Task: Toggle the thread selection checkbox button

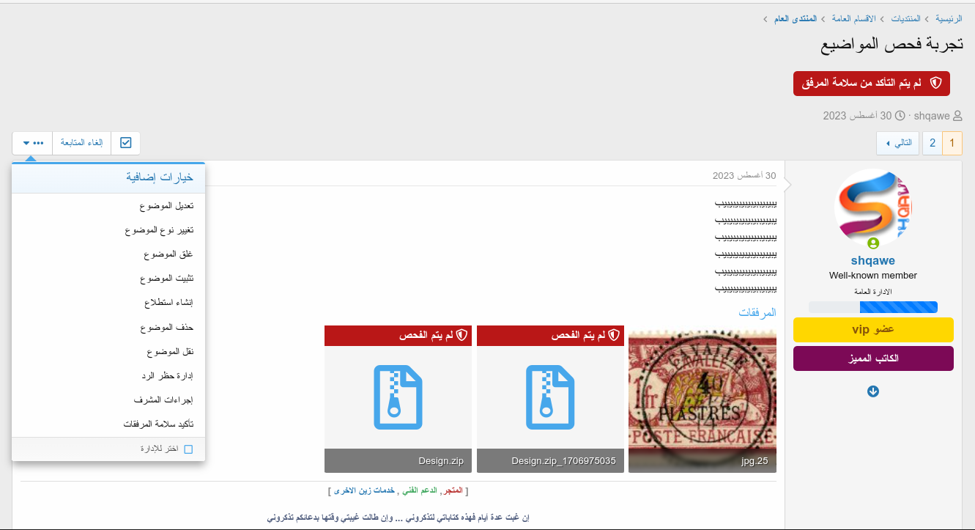Action: [125, 143]
